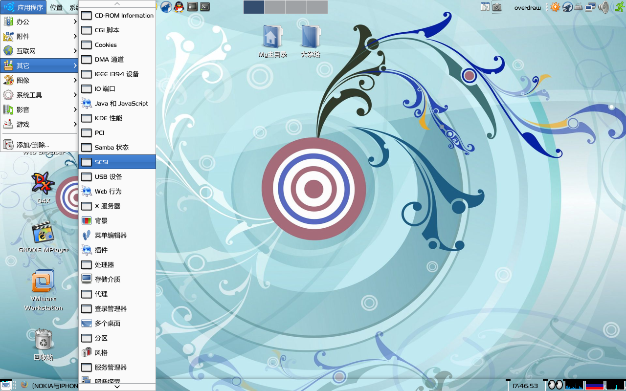Open the 处理器 processor entry
Image resolution: width=626 pixels, height=391 pixels.
[x=117, y=264]
